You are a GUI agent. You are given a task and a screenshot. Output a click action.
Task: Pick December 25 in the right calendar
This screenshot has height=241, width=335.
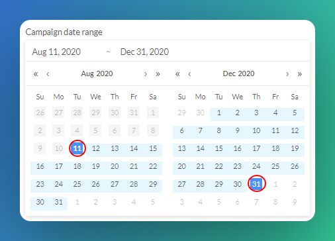click(x=275, y=166)
